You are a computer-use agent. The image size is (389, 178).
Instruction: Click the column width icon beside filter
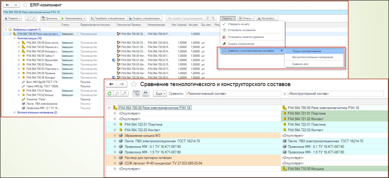click(146, 94)
